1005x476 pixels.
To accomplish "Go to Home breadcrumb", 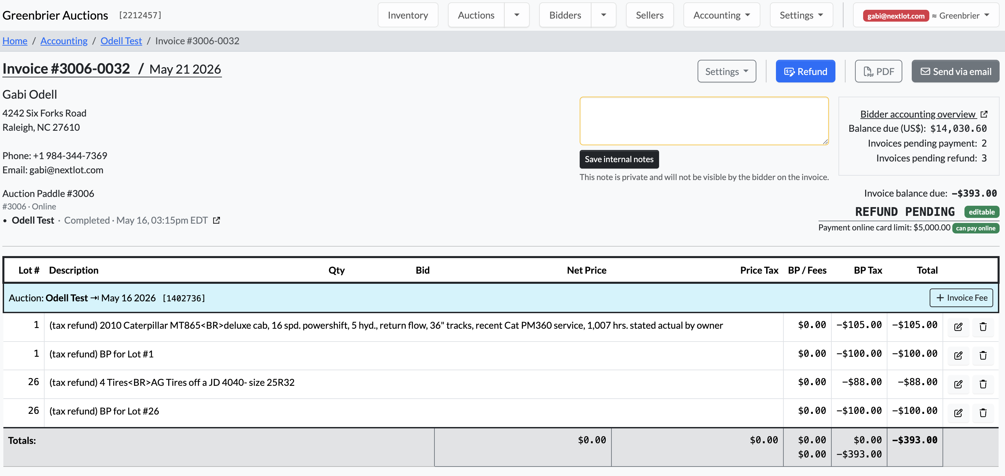I will pos(15,41).
